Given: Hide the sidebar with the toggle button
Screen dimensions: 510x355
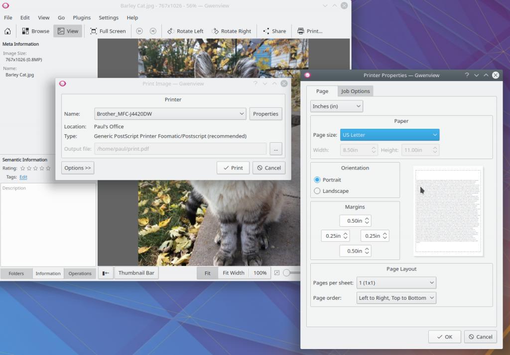Looking at the screenshot, I should (x=105, y=273).
